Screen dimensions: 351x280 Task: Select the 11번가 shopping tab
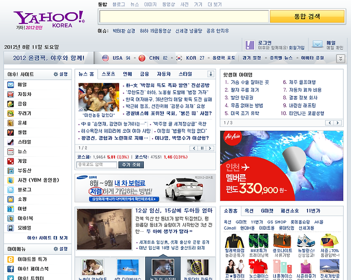313,211
